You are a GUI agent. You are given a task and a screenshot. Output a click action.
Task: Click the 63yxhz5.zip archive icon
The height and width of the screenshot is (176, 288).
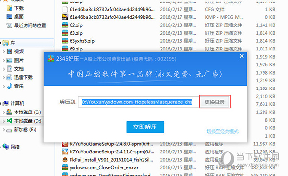click(65, 41)
